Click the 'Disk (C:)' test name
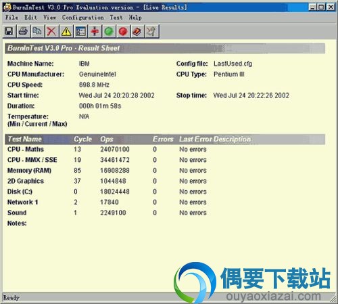 coord(20,192)
